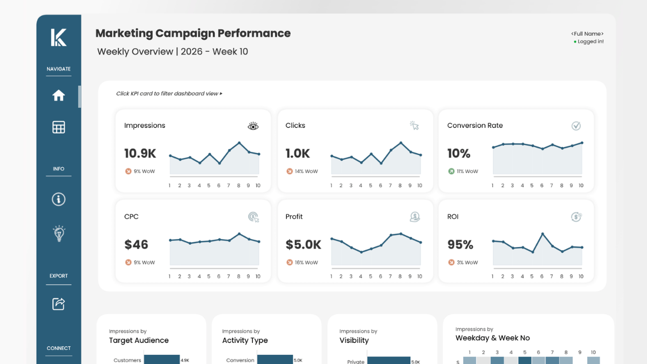The width and height of the screenshot is (647, 364).
Task: Select the darkest heatmap cell in Weekday chart
Action: tap(525, 359)
